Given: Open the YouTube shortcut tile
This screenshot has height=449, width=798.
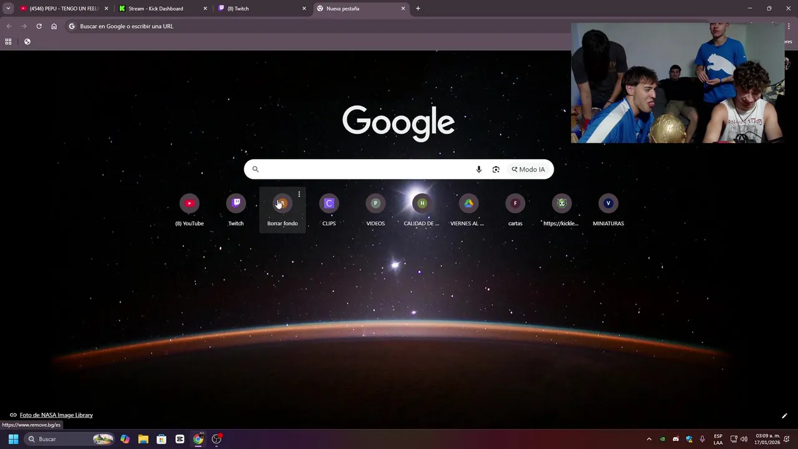Looking at the screenshot, I should tap(190, 210).
